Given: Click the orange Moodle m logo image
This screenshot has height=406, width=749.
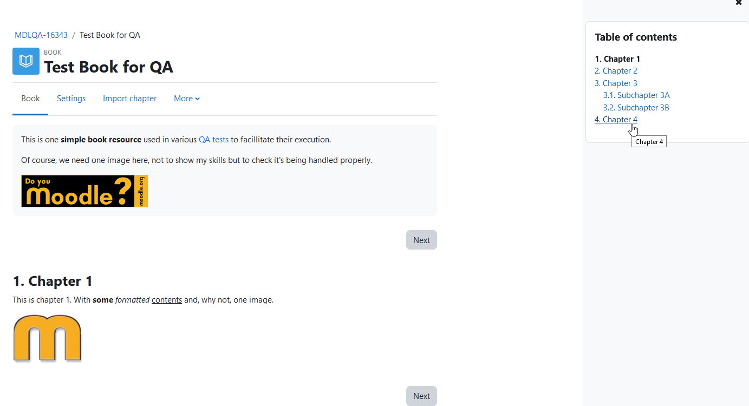Looking at the screenshot, I should pyautogui.click(x=47, y=338).
